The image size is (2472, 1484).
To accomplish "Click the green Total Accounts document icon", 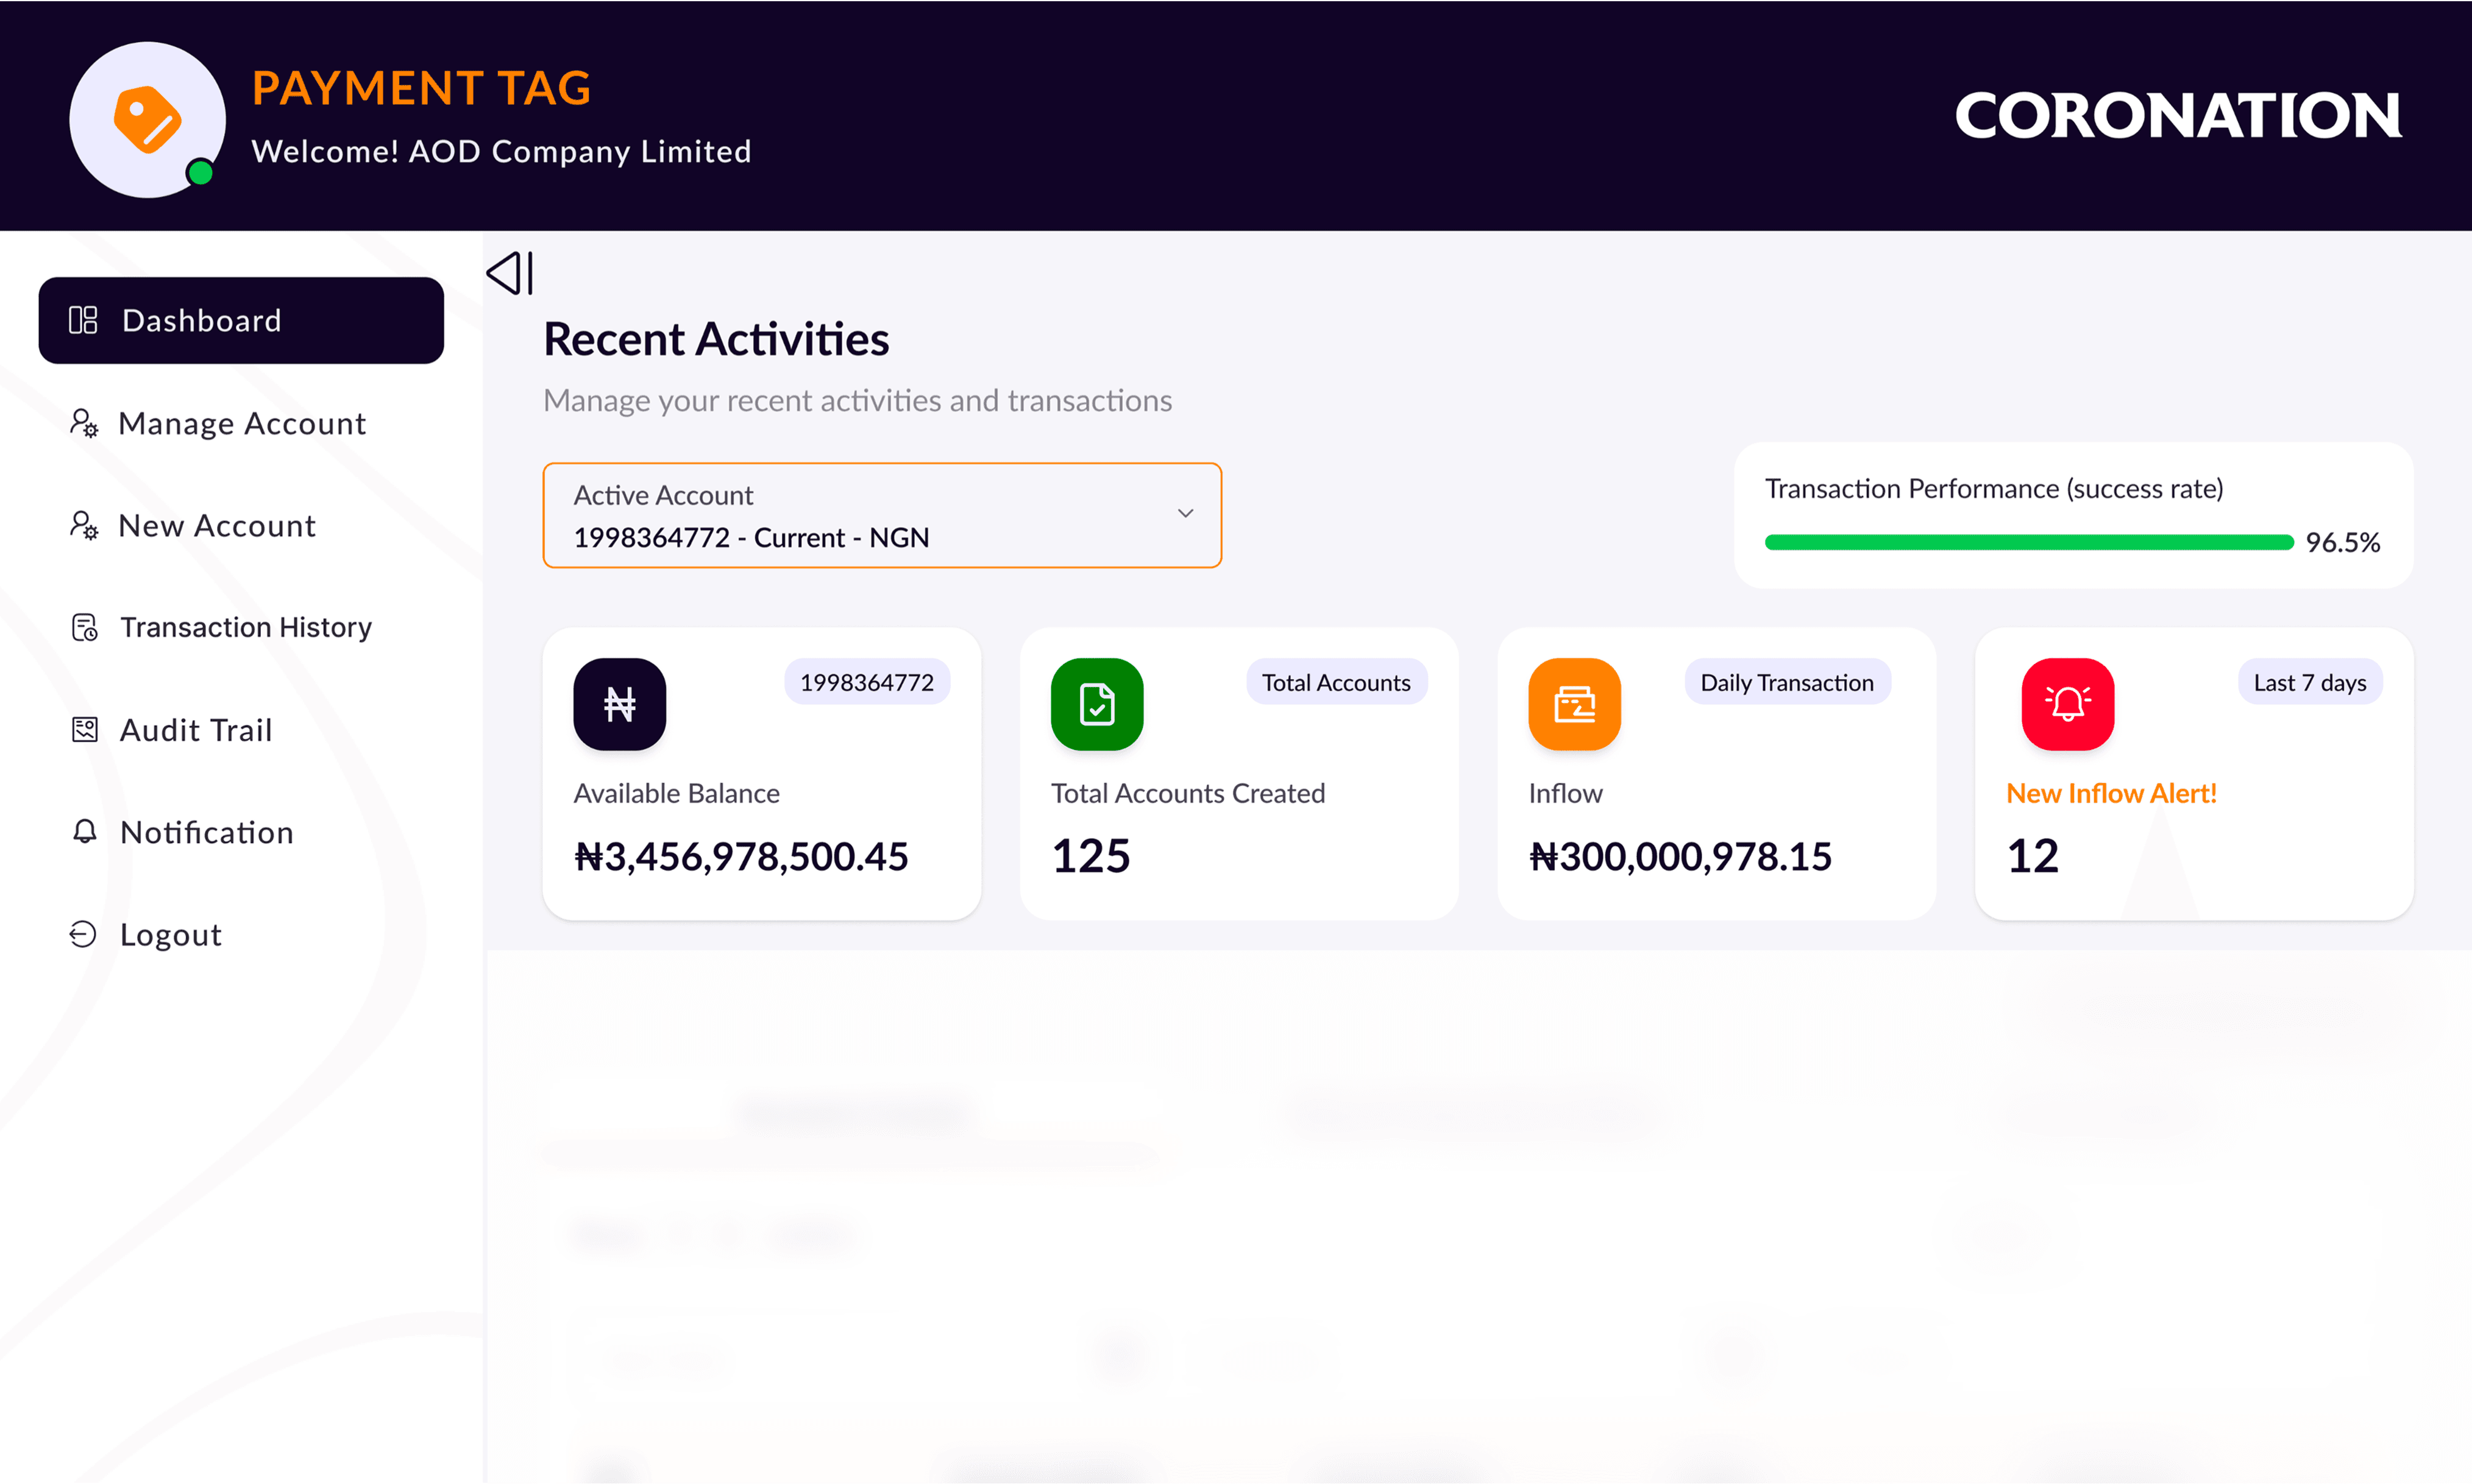I will point(1096,704).
